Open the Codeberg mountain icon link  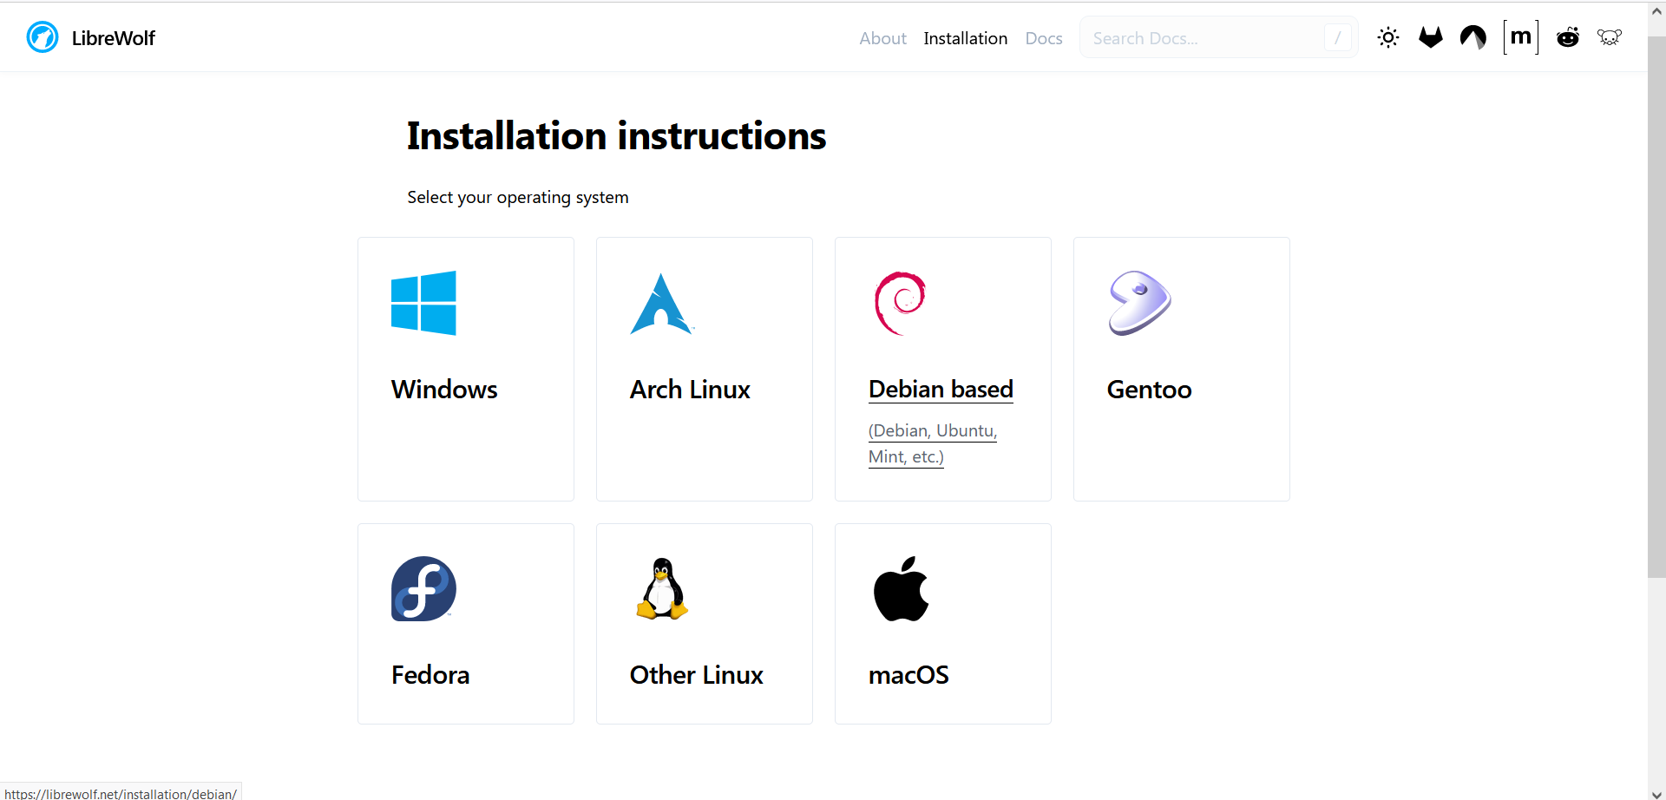point(1473,37)
